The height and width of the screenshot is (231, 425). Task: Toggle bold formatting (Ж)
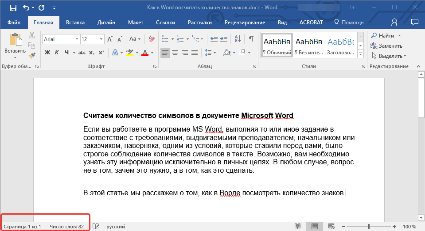point(47,53)
